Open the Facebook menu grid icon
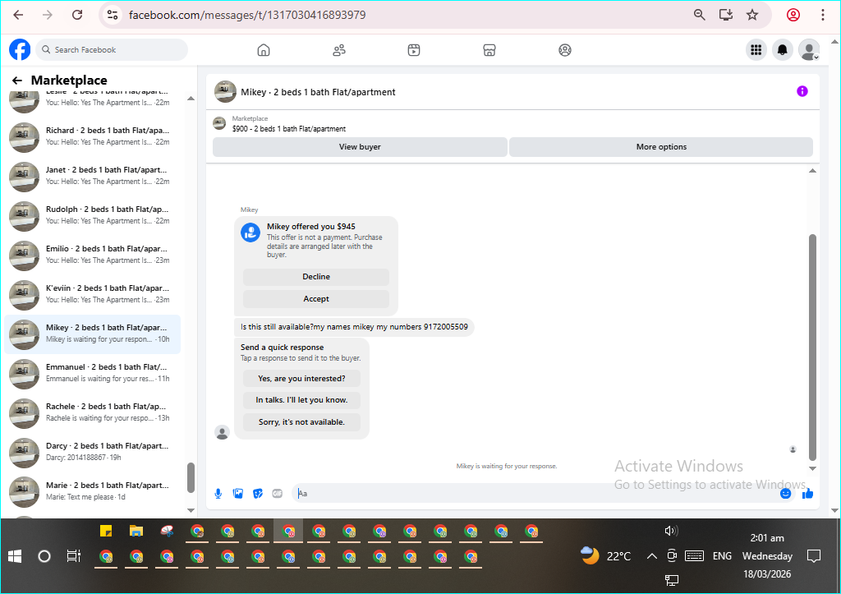 756,50
